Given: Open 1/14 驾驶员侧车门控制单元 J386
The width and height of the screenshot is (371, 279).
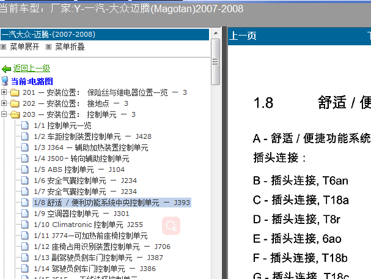Looking at the screenshot, I should click(95, 269).
